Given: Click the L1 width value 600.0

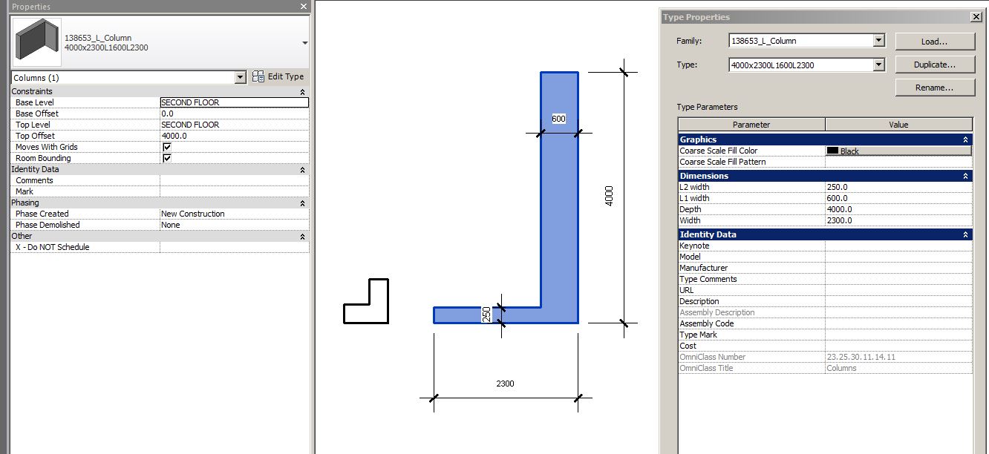Looking at the screenshot, I should pos(898,198).
